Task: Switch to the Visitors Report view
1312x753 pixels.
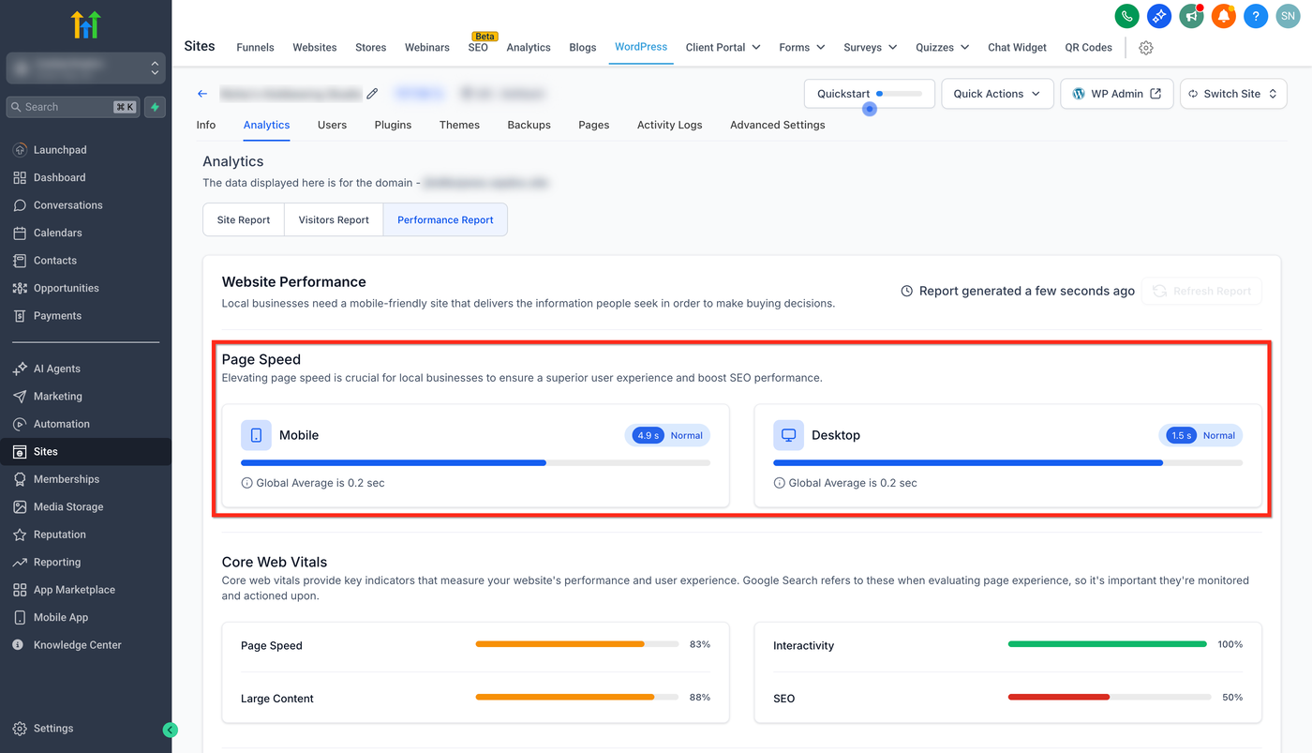Action: pos(334,219)
